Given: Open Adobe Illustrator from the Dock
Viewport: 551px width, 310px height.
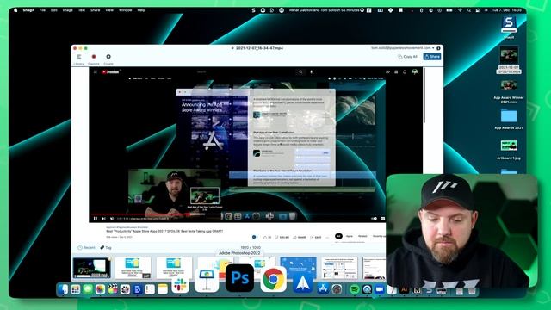Looking at the screenshot, I should pyautogui.click(x=404, y=290).
